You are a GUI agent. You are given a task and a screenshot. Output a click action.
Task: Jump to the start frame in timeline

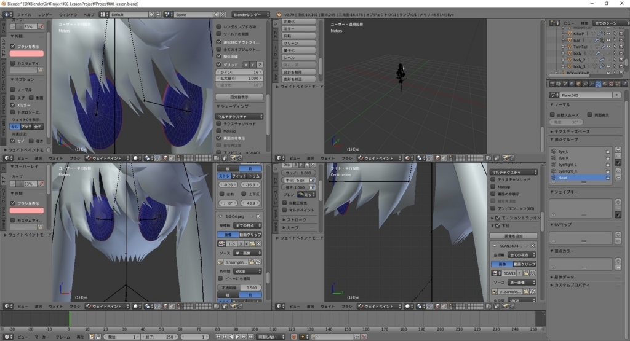point(218,337)
